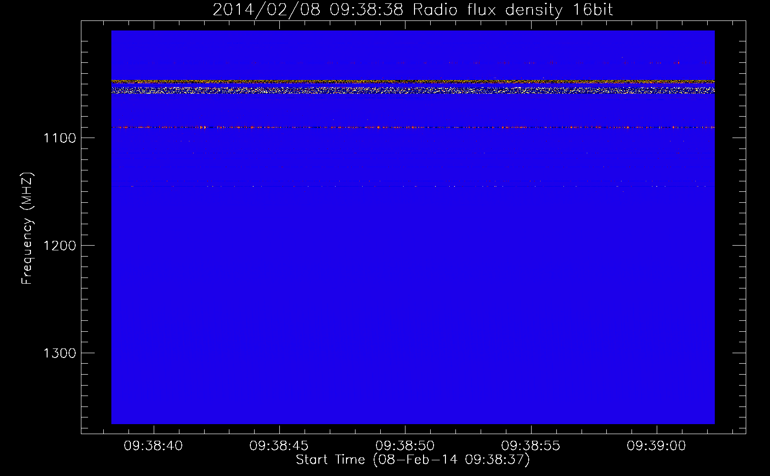Click the 09:38:50 time tick label
The height and width of the screenshot is (476, 770).
405,446
